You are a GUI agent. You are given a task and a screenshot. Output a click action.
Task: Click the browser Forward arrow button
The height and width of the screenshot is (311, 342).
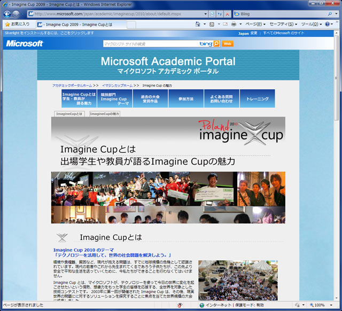tap(15, 14)
